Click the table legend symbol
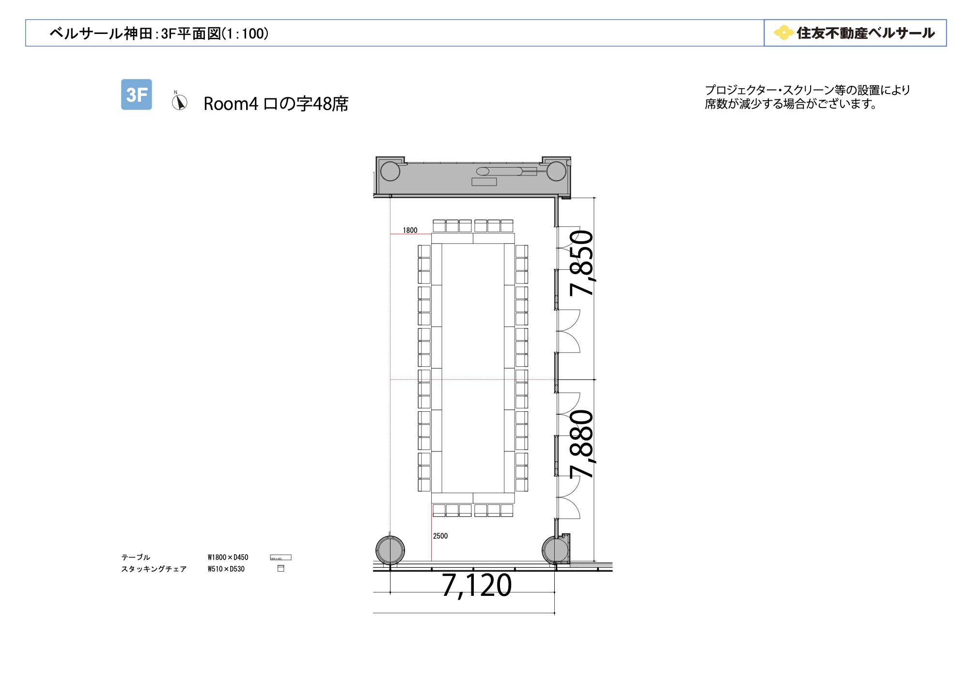The width and height of the screenshot is (969, 685). tap(281, 558)
